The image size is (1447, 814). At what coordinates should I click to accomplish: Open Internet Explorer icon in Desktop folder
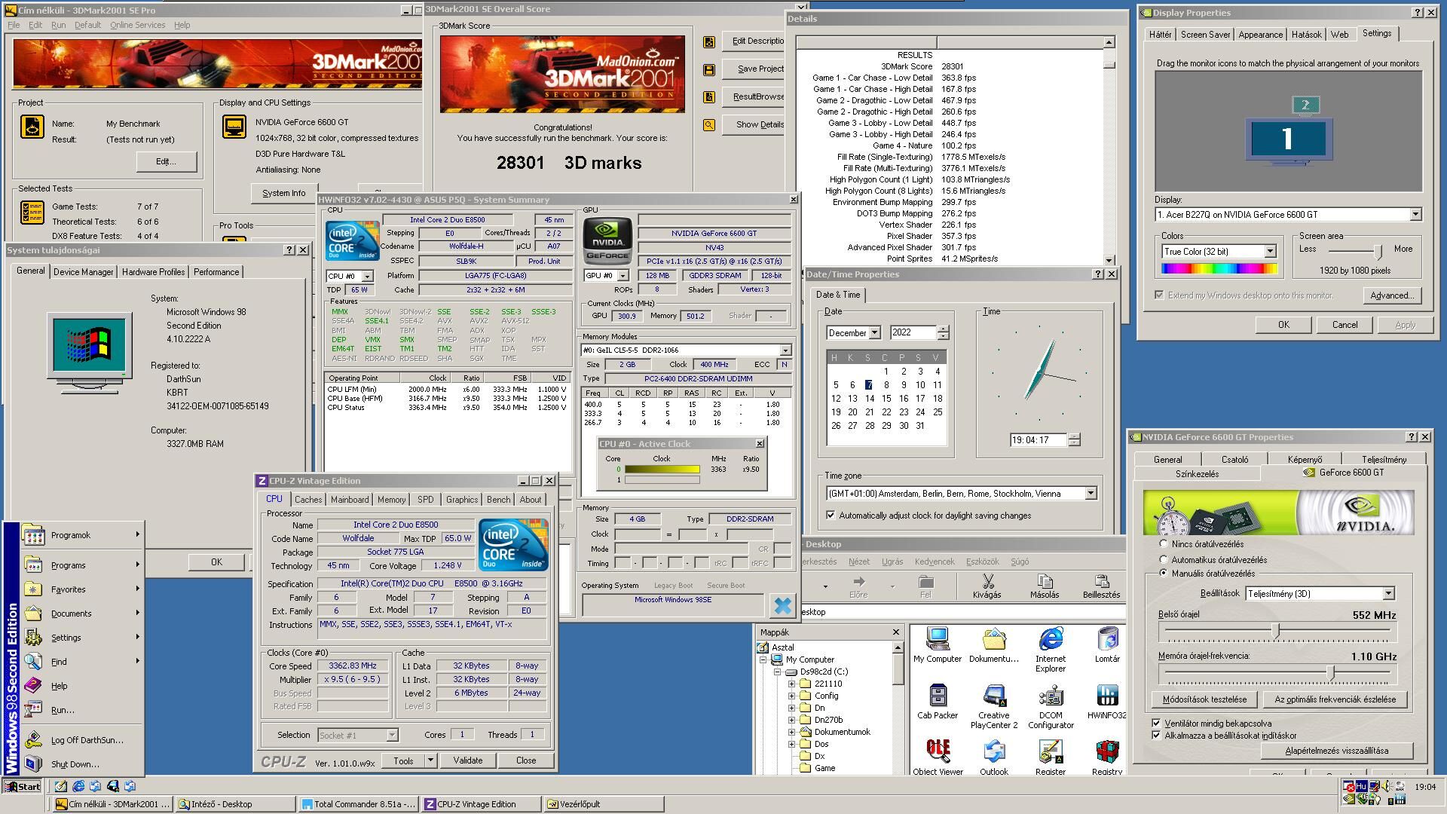click(1051, 650)
